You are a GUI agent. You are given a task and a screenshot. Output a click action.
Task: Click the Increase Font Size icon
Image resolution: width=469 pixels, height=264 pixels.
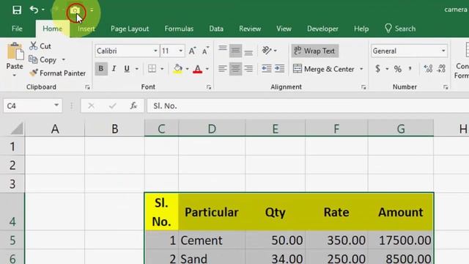[x=192, y=51]
